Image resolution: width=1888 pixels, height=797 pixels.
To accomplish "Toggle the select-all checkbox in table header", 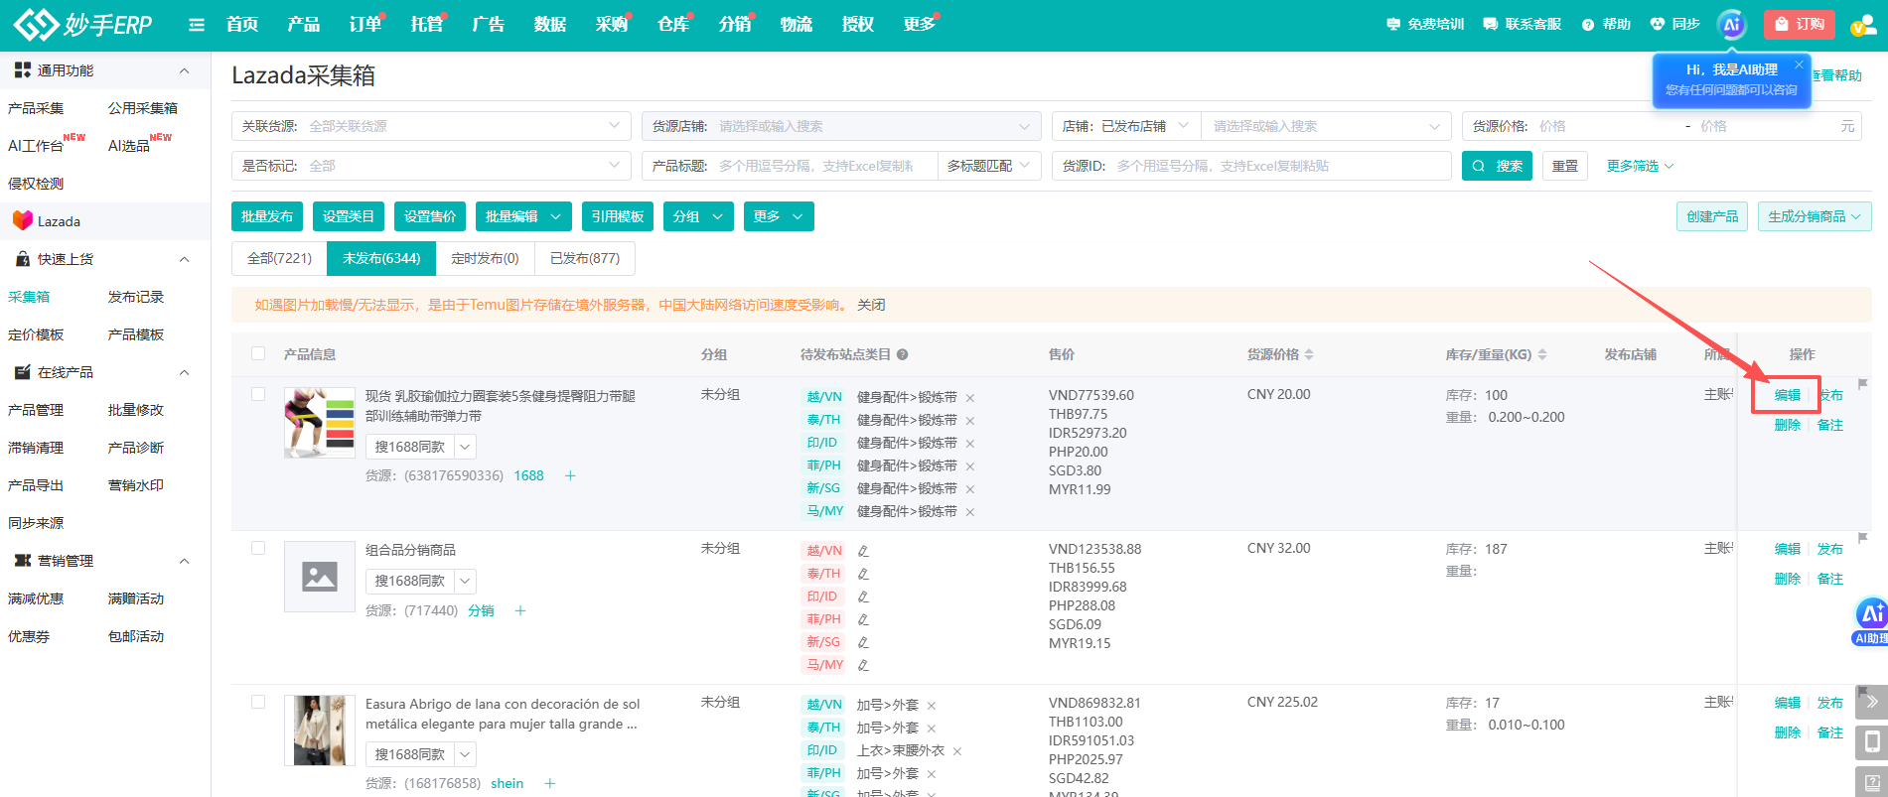I will tap(258, 353).
